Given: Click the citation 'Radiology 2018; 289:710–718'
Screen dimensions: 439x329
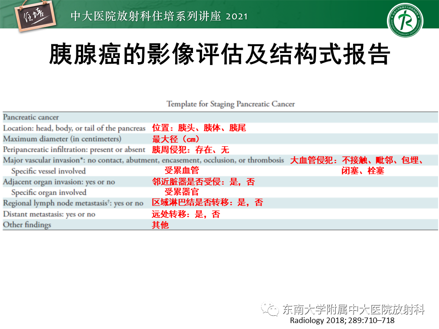Looking at the screenshot, I should 342,321.
